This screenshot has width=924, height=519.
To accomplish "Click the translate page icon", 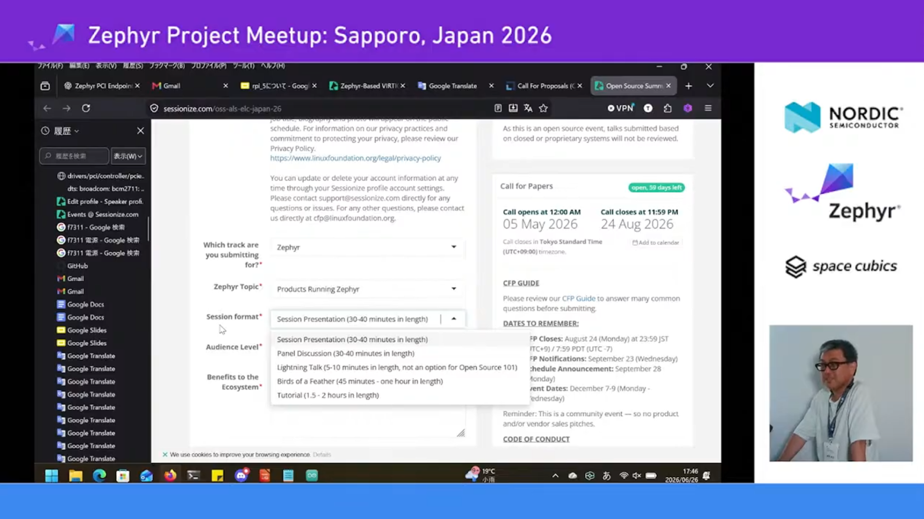I will point(528,109).
